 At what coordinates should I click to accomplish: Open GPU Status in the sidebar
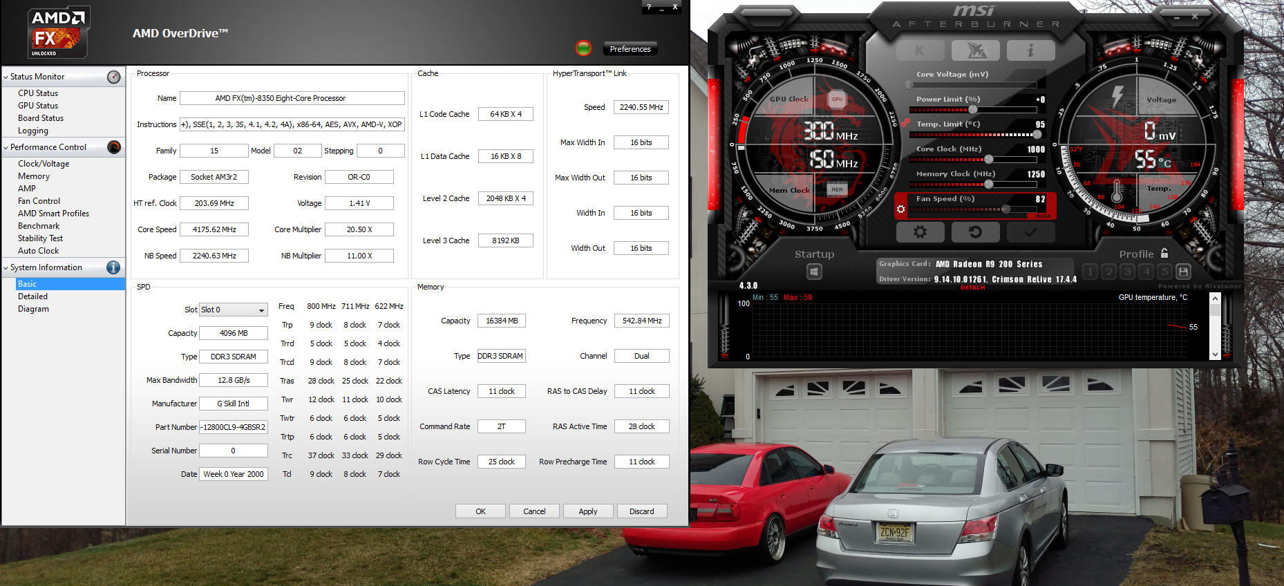(x=38, y=106)
